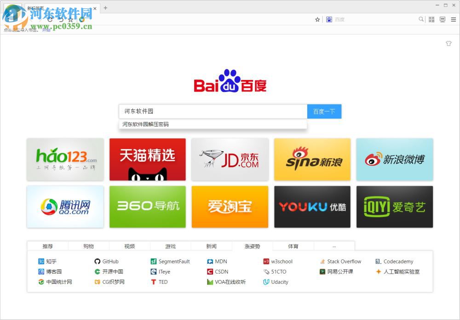Select the 游戏 category tab
This screenshot has width=460, height=320.
click(x=170, y=246)
